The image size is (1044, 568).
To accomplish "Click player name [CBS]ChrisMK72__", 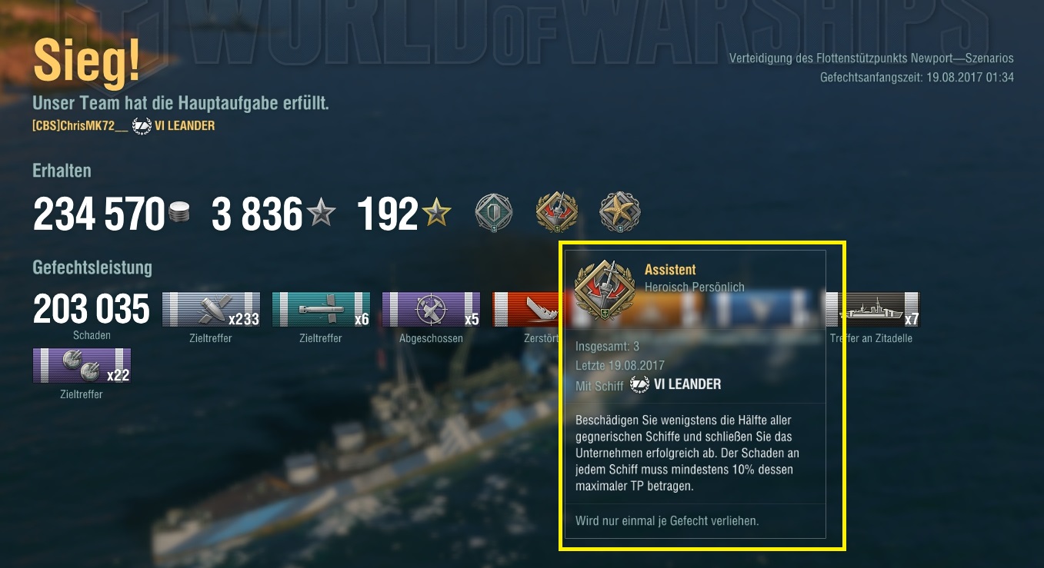I will pos(80,126).
